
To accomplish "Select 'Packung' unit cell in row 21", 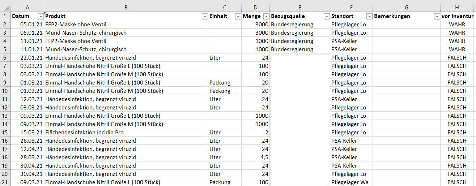I will click(x=225, y=182).
